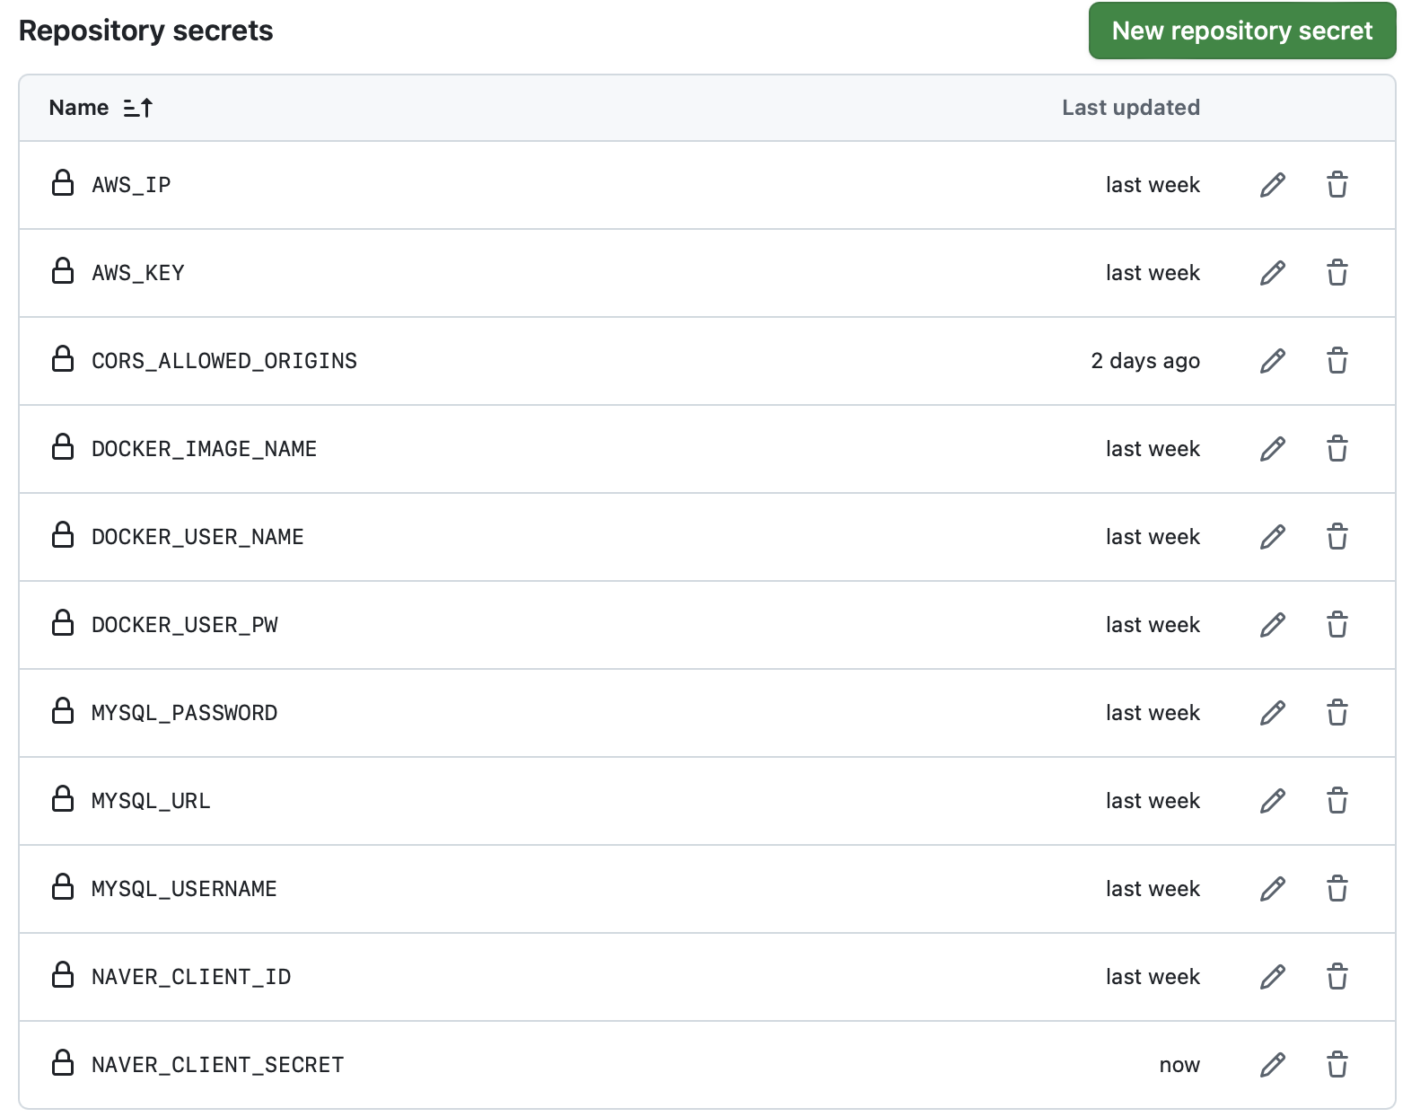Delete the DOCKER_USER_NAME secret
This screenshot has width=1420, height=1117.
coord(1337,537)
